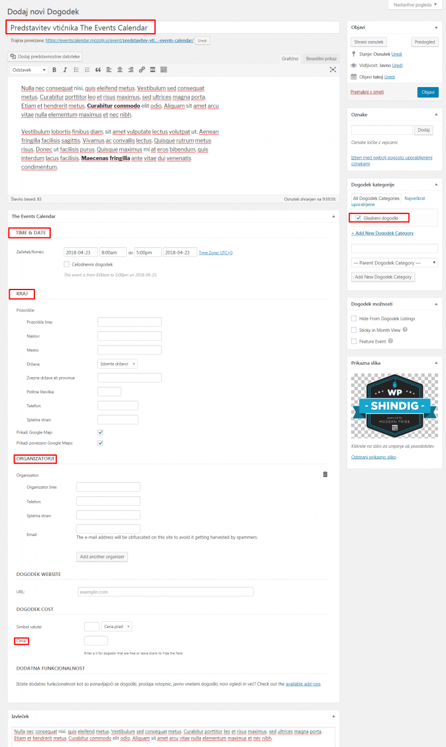
Task: Uncheck Glasbeni dogodki category
Action: point(358,218)
